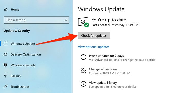The width and height of the screenshot is (172, 93).
Task: Click the Backup upward arrow icon
Action: point(5,76)
